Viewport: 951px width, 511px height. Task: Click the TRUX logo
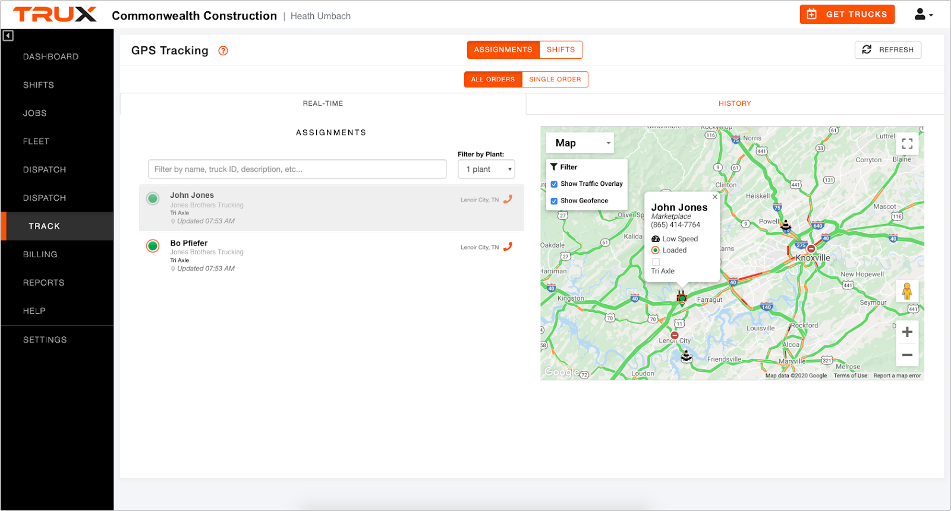[55, 14]
